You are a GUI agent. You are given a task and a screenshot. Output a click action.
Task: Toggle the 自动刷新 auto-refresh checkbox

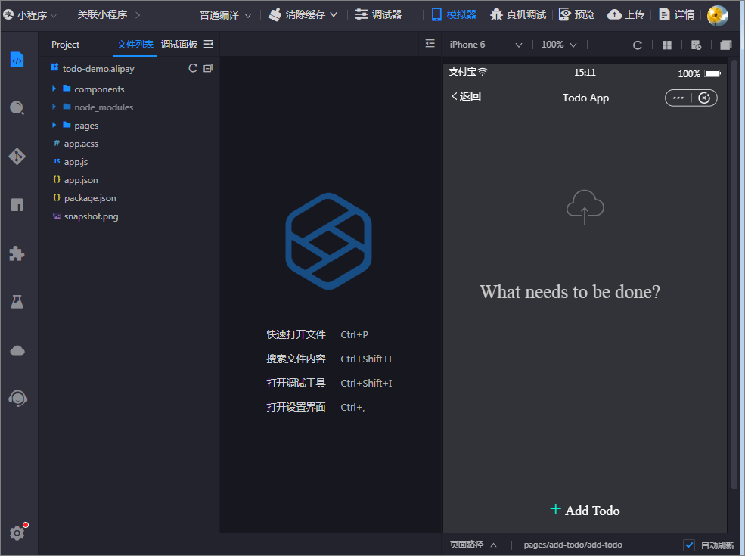[689, 545]
